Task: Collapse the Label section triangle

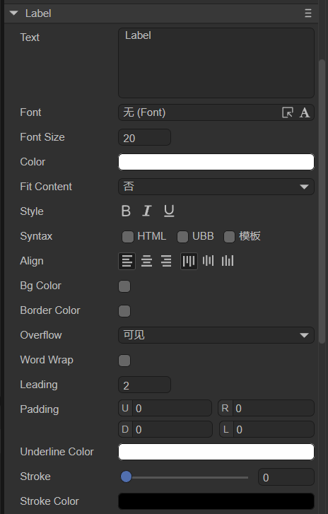Action: 13,13
